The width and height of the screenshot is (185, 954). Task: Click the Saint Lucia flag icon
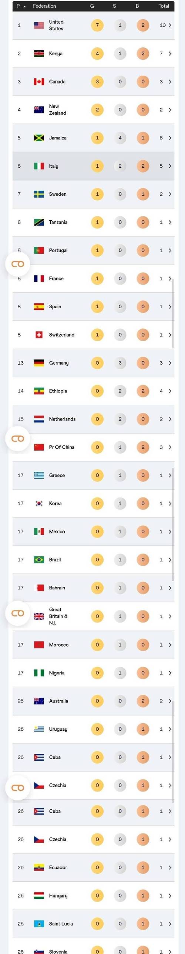pos(39,924)
